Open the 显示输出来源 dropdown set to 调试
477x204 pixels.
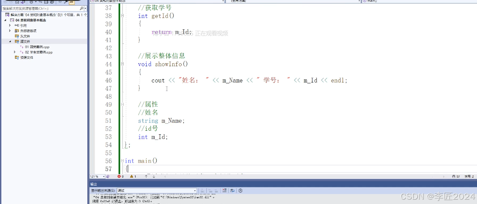(x=157, y=191)
